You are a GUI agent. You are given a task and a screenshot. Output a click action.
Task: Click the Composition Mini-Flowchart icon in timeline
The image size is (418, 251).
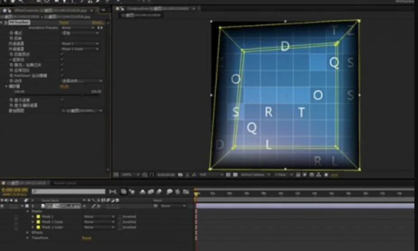pyautogui.click(x=112, y=191)
